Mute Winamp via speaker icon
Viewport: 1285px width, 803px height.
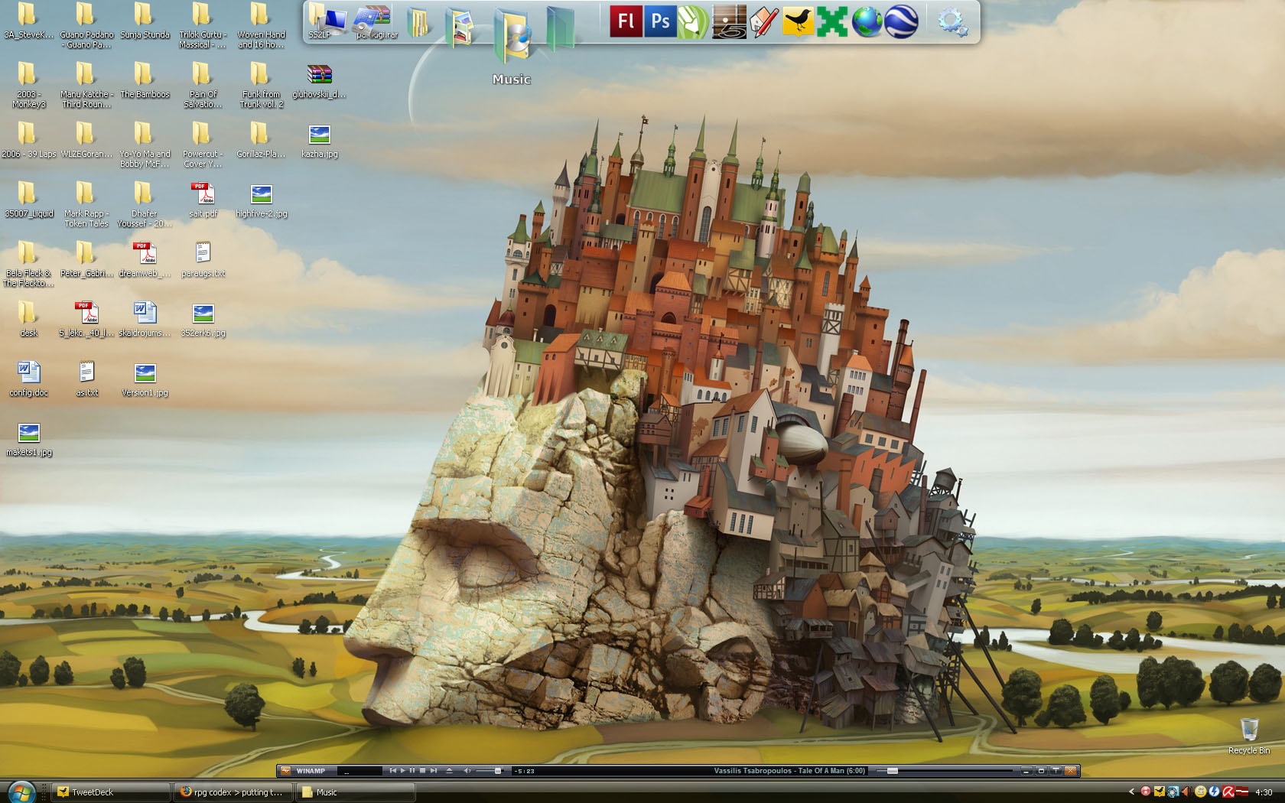pyautogui.click(x=467, y=771)
